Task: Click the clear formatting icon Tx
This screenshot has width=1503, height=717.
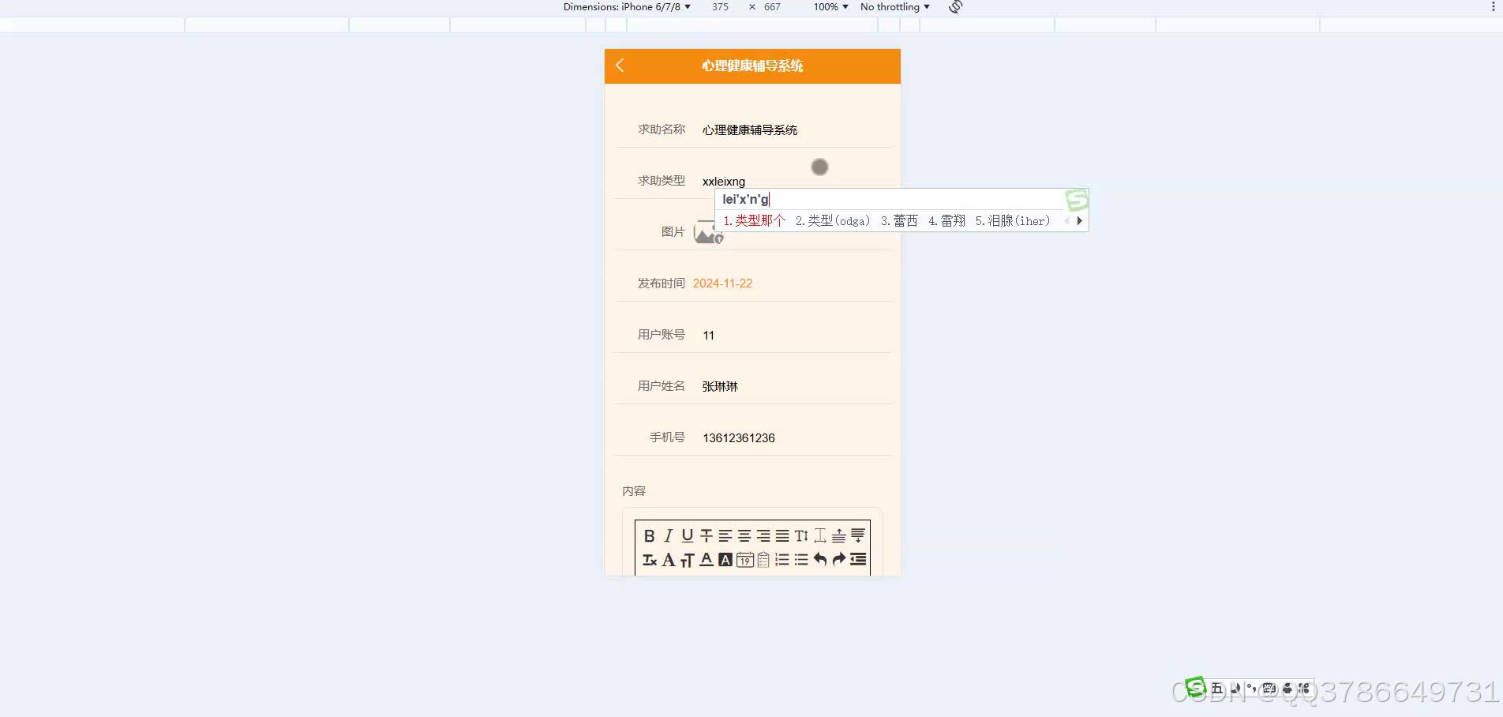Action: tap(650, 561)
